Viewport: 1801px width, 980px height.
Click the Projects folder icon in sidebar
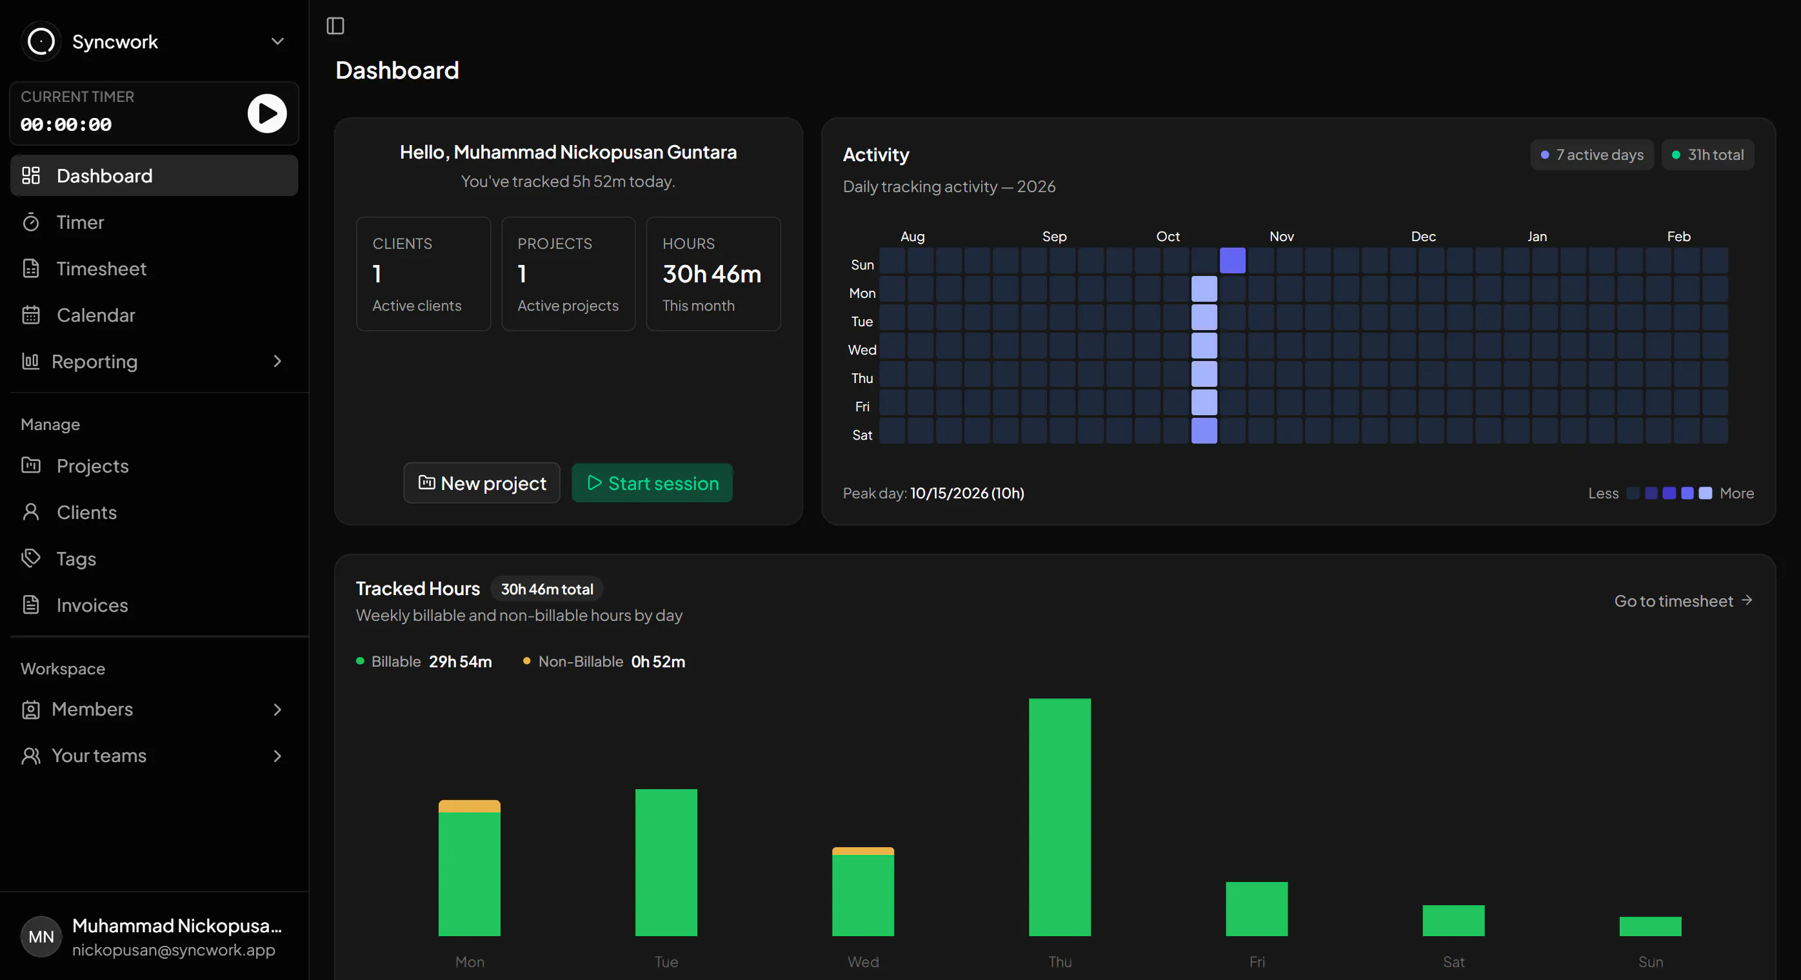tap(31, 465)
